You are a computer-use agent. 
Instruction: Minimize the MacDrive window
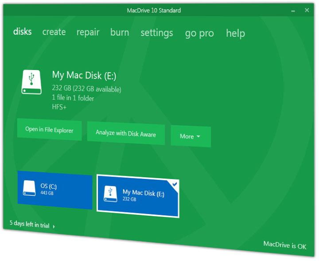pyautogui.click(x=293, y=11)
